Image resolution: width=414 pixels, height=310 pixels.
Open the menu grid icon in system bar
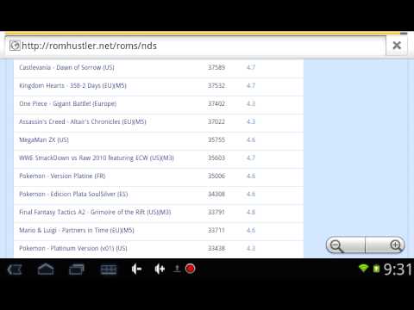point(109,270)
